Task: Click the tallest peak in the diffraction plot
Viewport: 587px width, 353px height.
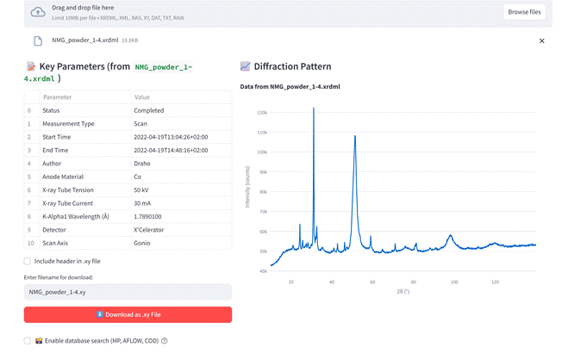Action: 314,110
